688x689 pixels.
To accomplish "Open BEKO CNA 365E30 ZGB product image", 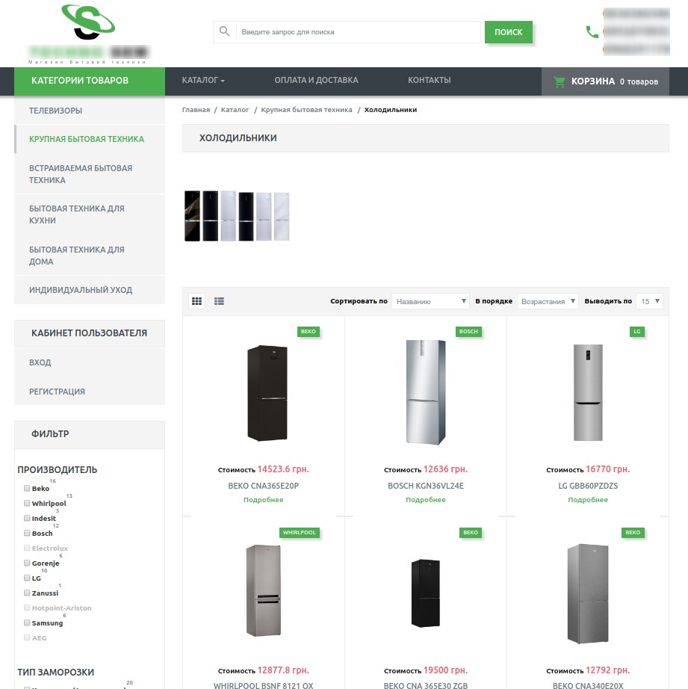I will [425, 593].
